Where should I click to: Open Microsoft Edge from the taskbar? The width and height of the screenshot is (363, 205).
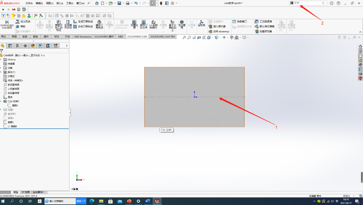pos(92,201)
